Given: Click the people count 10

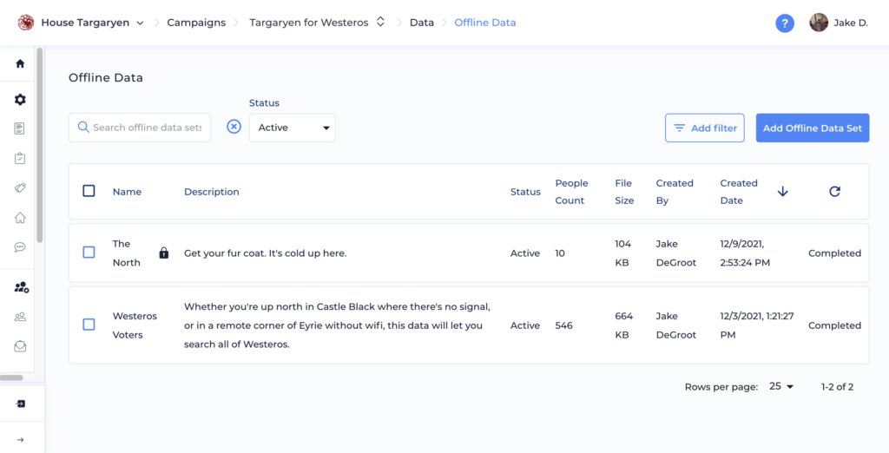Looking at the screenshot, I should [x=560, y=253].
